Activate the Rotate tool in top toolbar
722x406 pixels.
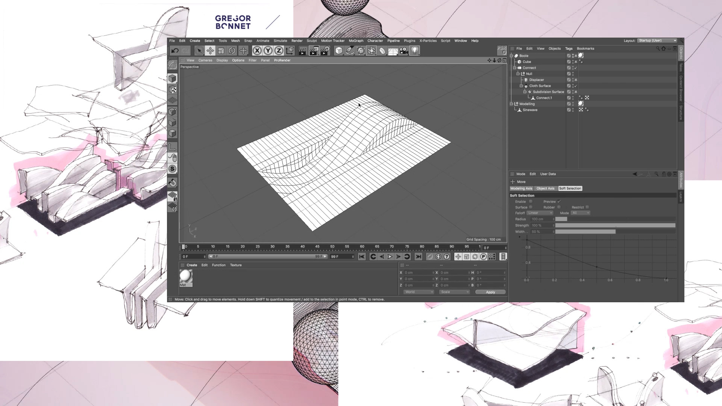(232, 51)
